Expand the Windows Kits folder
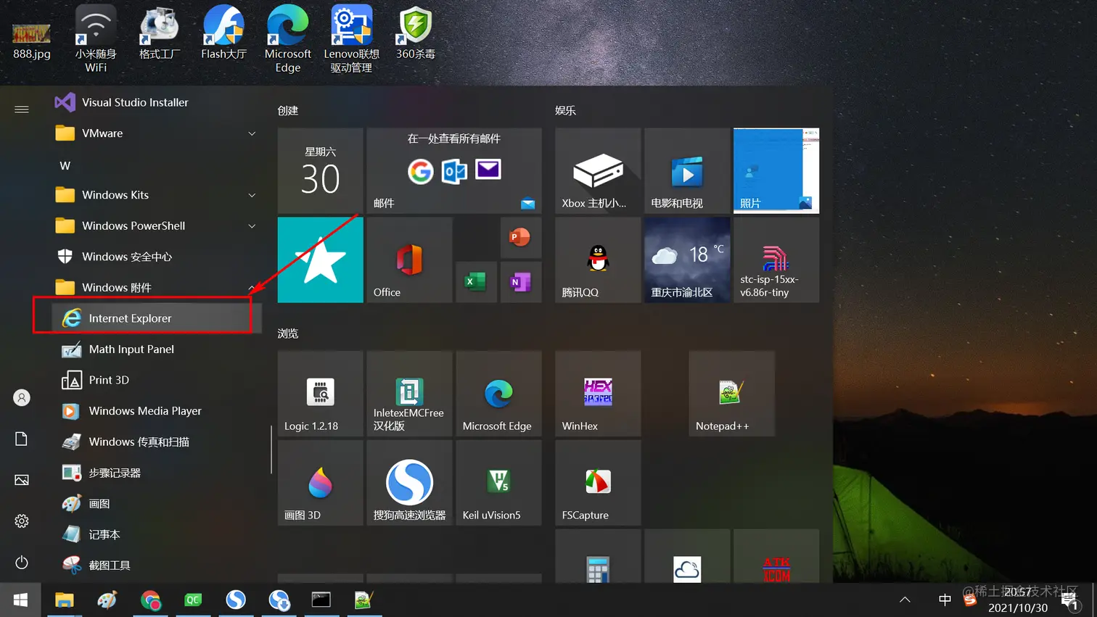Image resolution: width=1097 pixels, height=617 pixels. [x=156, y=195]
